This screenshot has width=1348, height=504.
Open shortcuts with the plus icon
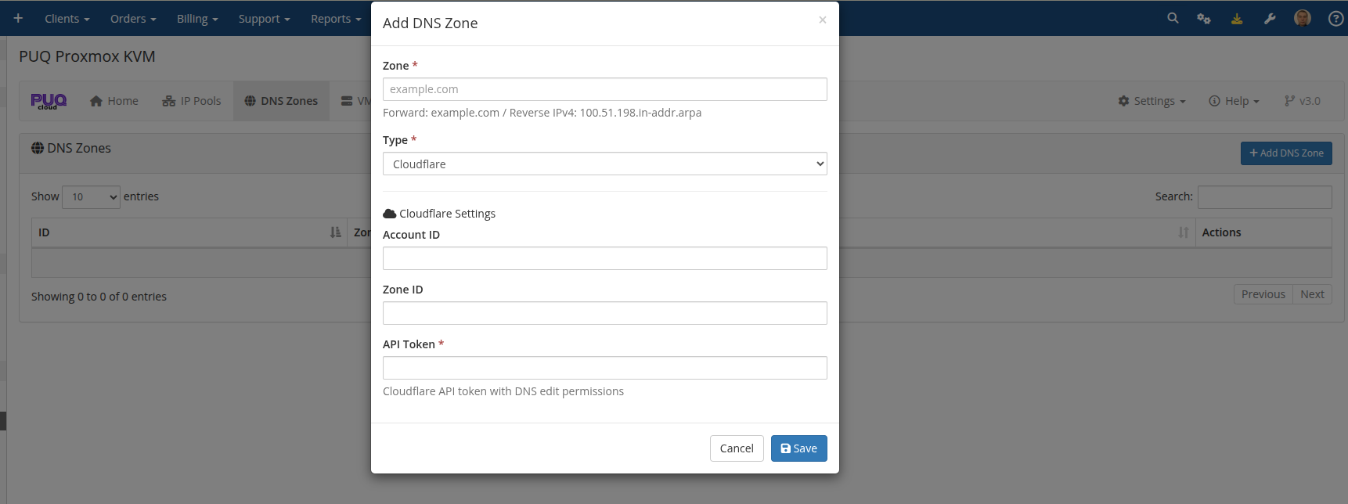click(17, 17)
